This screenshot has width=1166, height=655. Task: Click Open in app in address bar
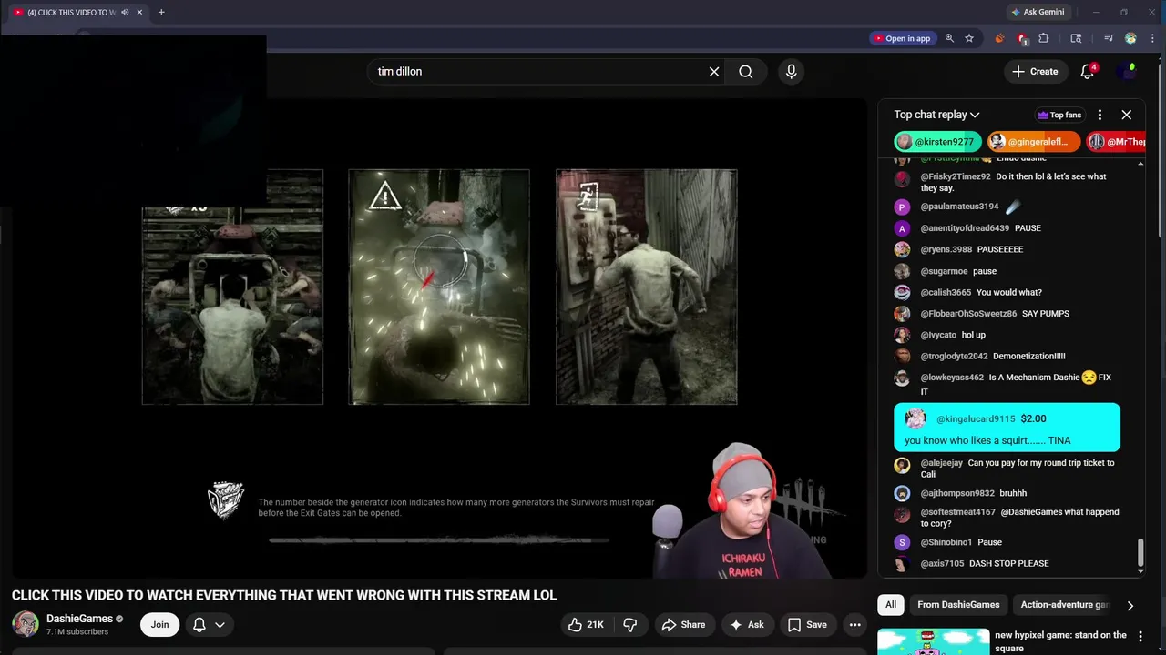coord(902,38)
